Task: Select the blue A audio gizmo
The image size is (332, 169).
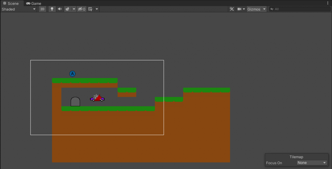Action: [x=72, y=74]
